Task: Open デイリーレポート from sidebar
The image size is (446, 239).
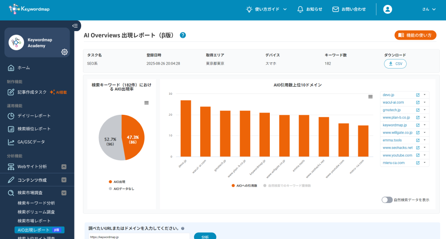Action: point(34,116)
